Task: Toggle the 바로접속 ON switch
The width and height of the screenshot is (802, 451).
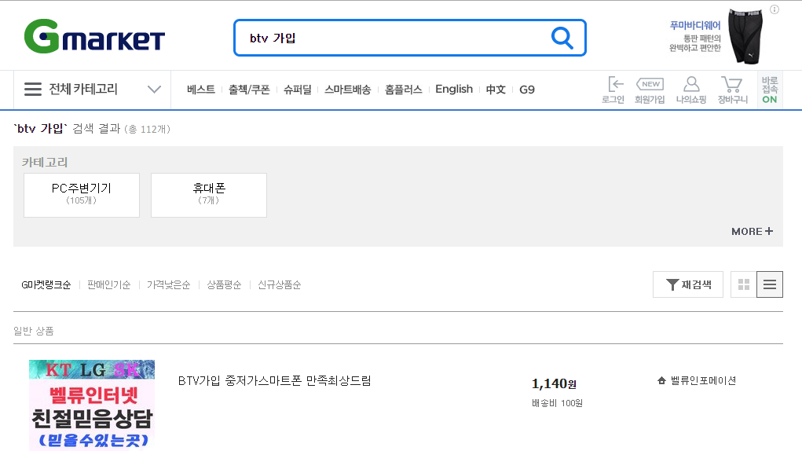Action: [770, 90]
